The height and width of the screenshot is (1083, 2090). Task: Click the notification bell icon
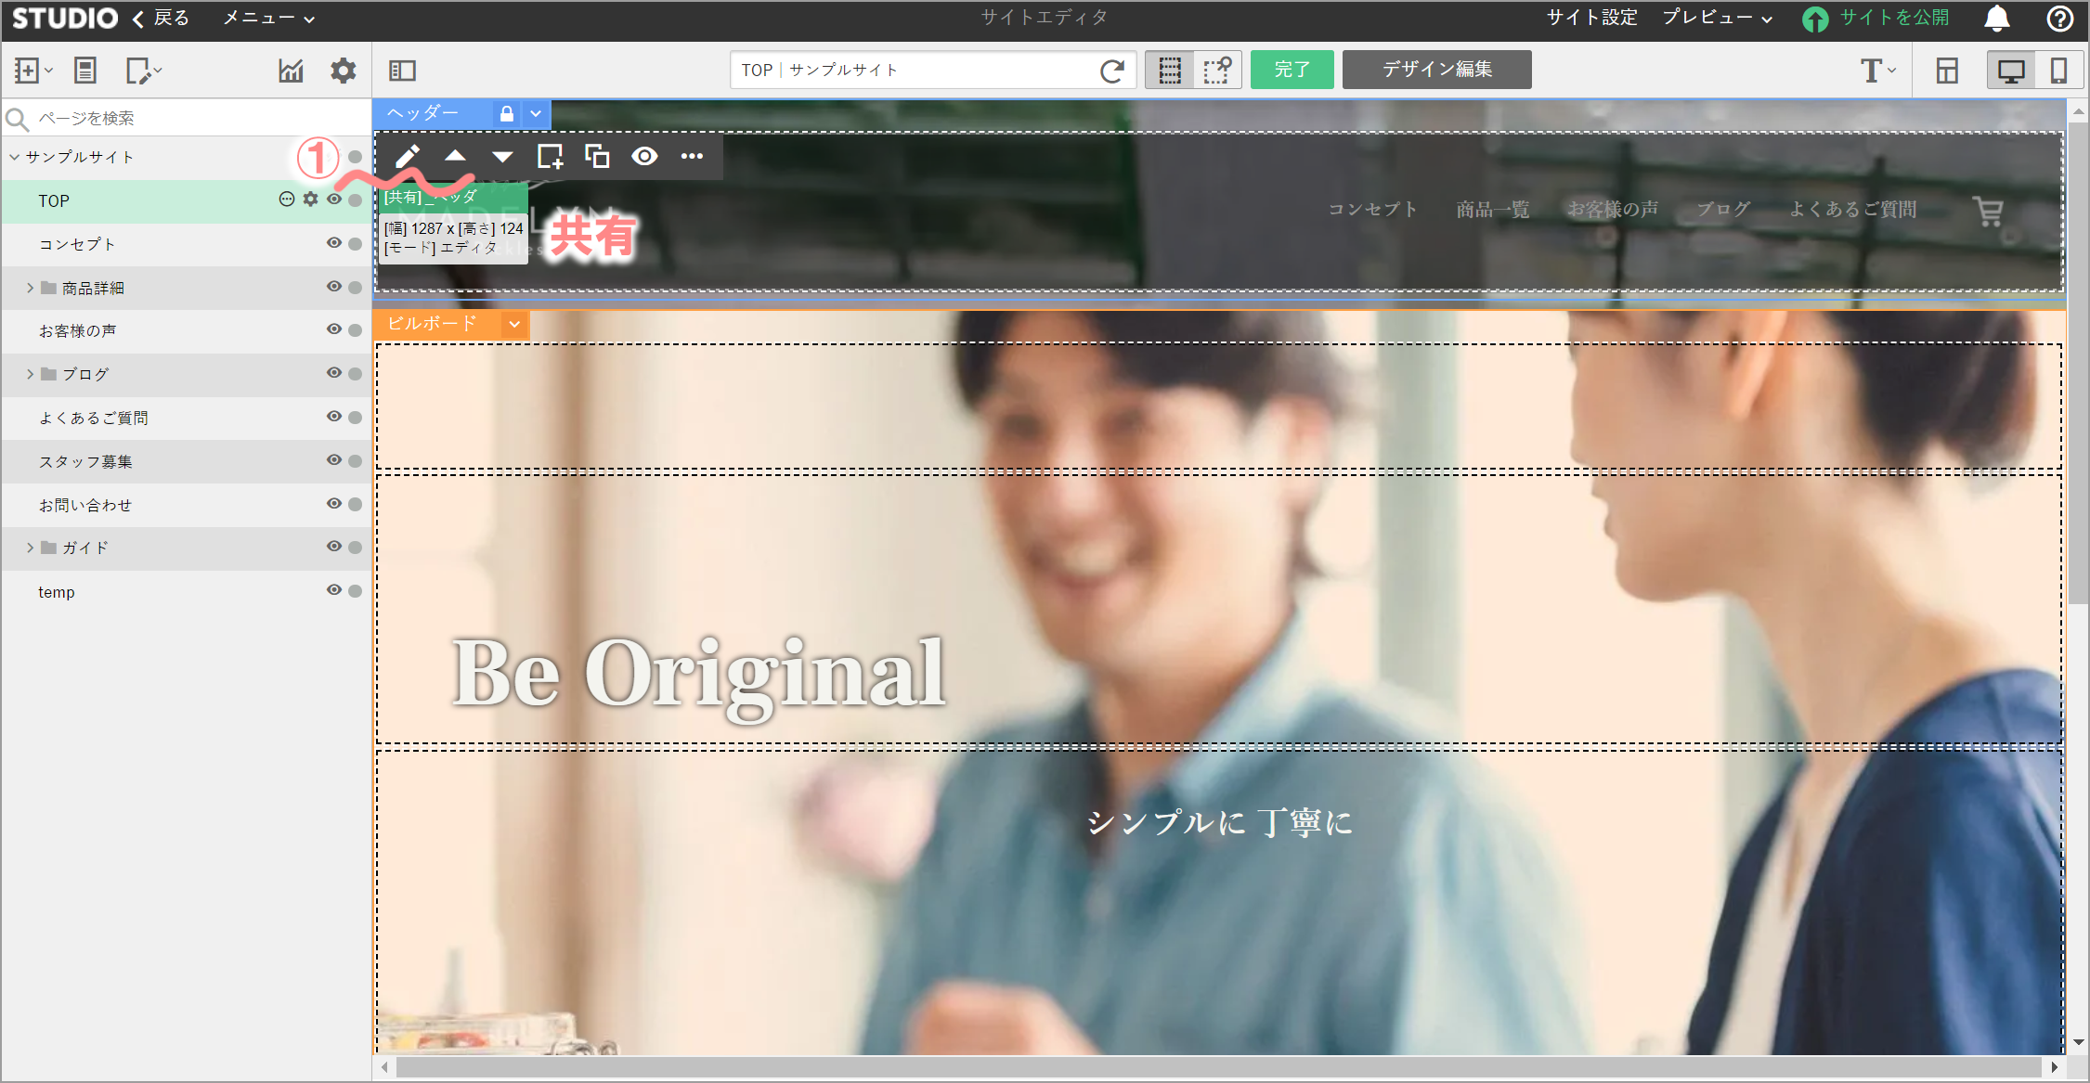[x=1997, y=19]
